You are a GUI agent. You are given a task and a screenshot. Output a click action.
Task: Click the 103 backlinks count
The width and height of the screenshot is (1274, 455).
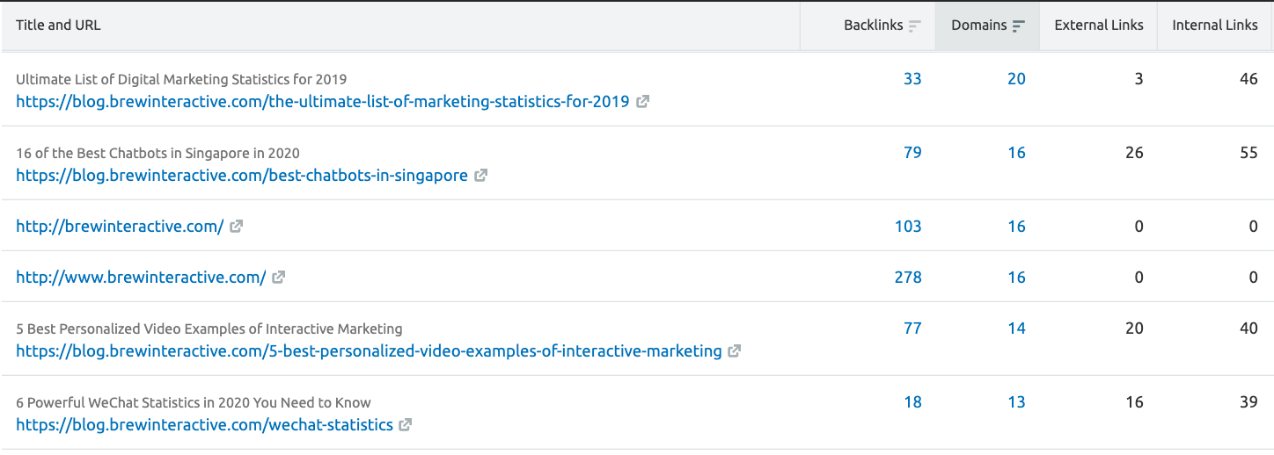(907, 227)
